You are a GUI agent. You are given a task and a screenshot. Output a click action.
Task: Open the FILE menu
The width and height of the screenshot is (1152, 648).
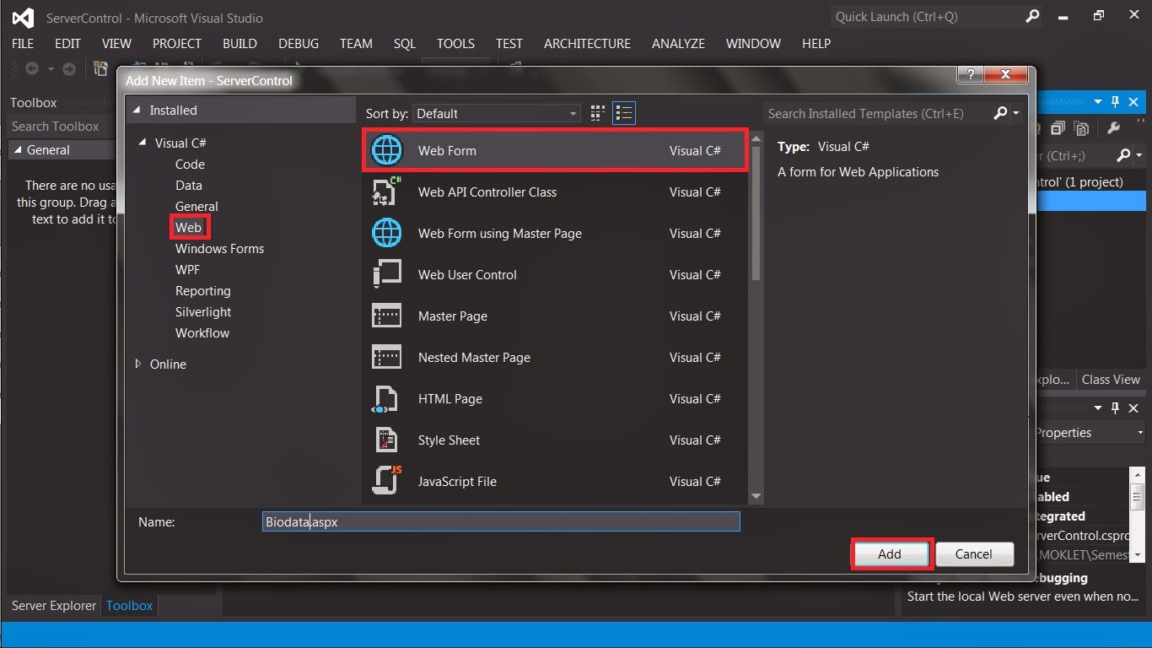coord(23,44)
